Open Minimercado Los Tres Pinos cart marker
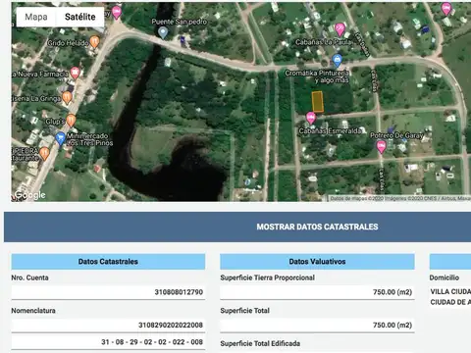 60,138
